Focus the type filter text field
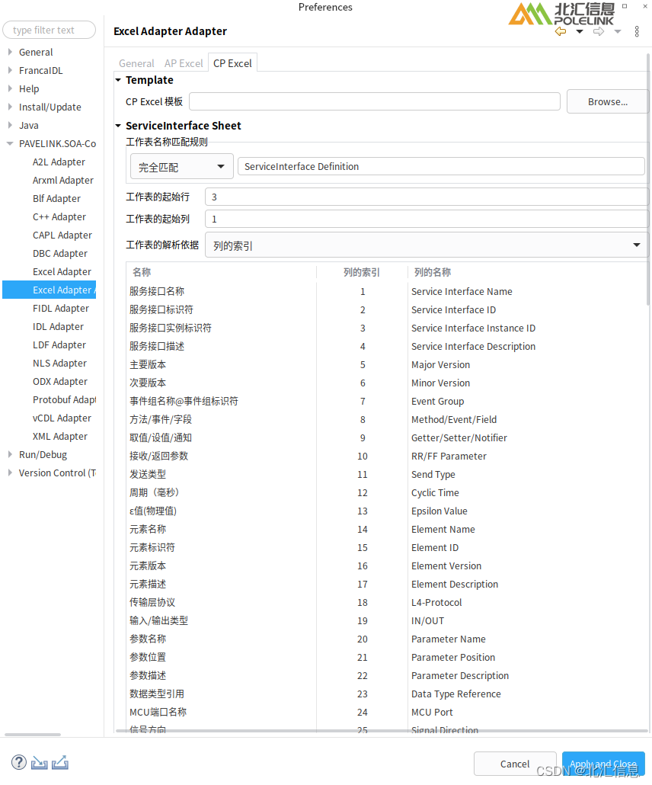The width and height of the screenshot is (652, 785). point(49,30)
